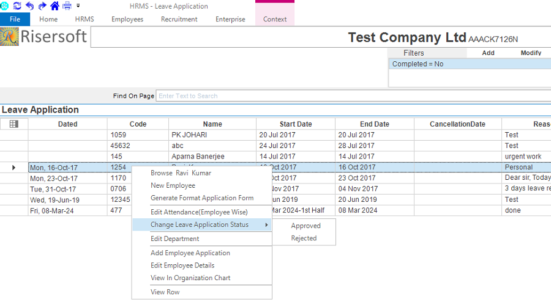Click the printer icon
Viewport: 551px width, 304px height.
67,6
